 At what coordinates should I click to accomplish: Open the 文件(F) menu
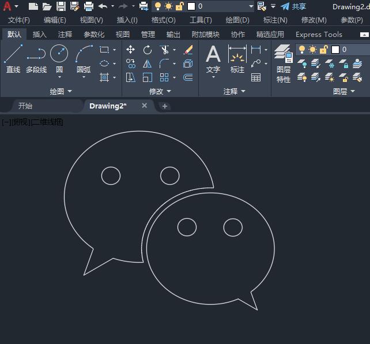(x=19, y=20)
